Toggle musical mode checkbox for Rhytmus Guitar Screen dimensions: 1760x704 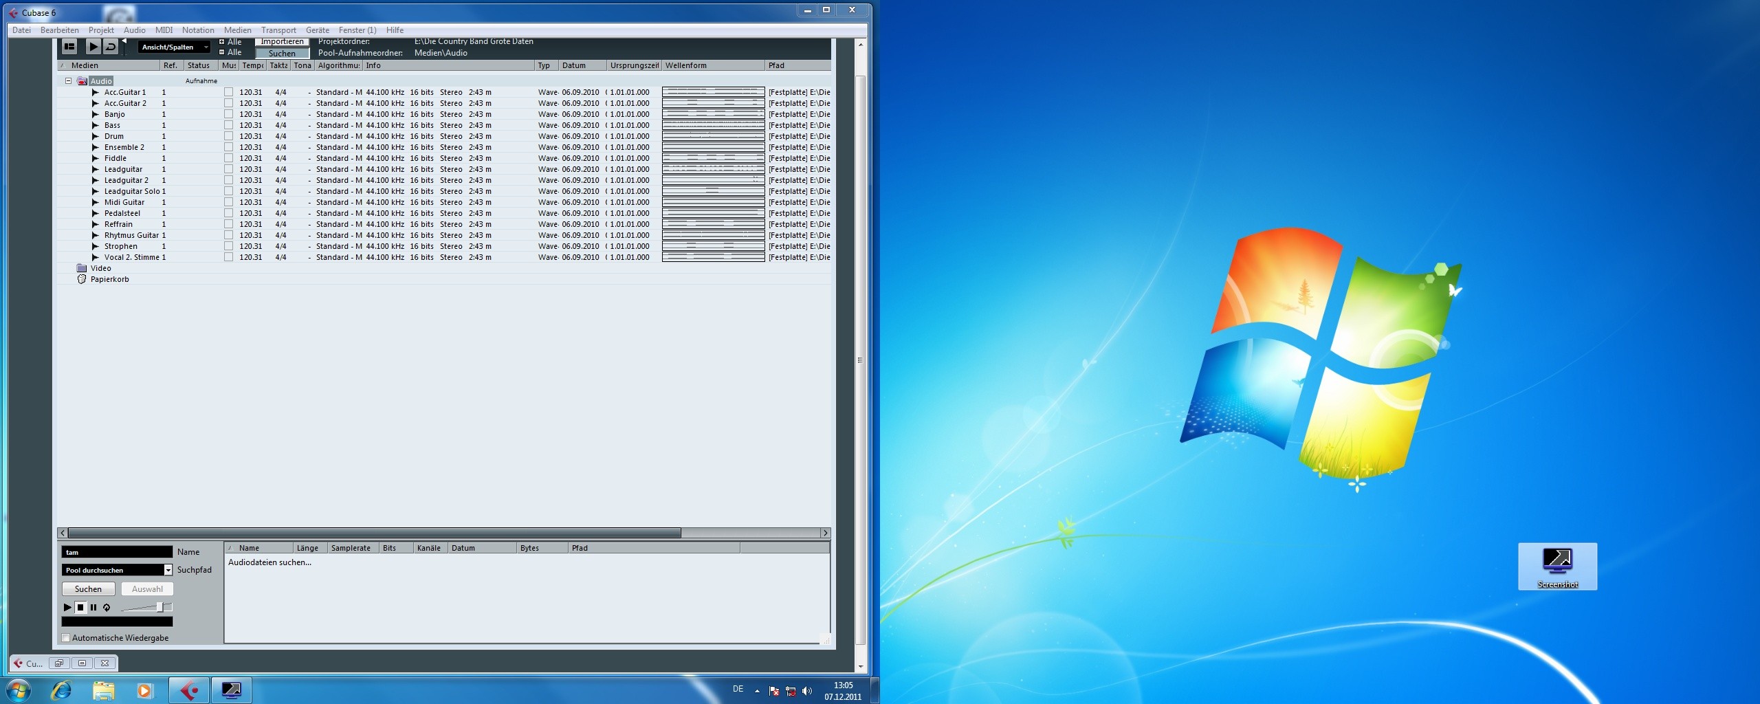click(x=228, y=235)
